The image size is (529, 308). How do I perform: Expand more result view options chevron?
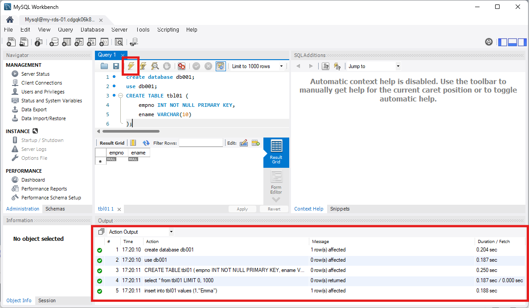pyautogui.click(x=276, y=200)
